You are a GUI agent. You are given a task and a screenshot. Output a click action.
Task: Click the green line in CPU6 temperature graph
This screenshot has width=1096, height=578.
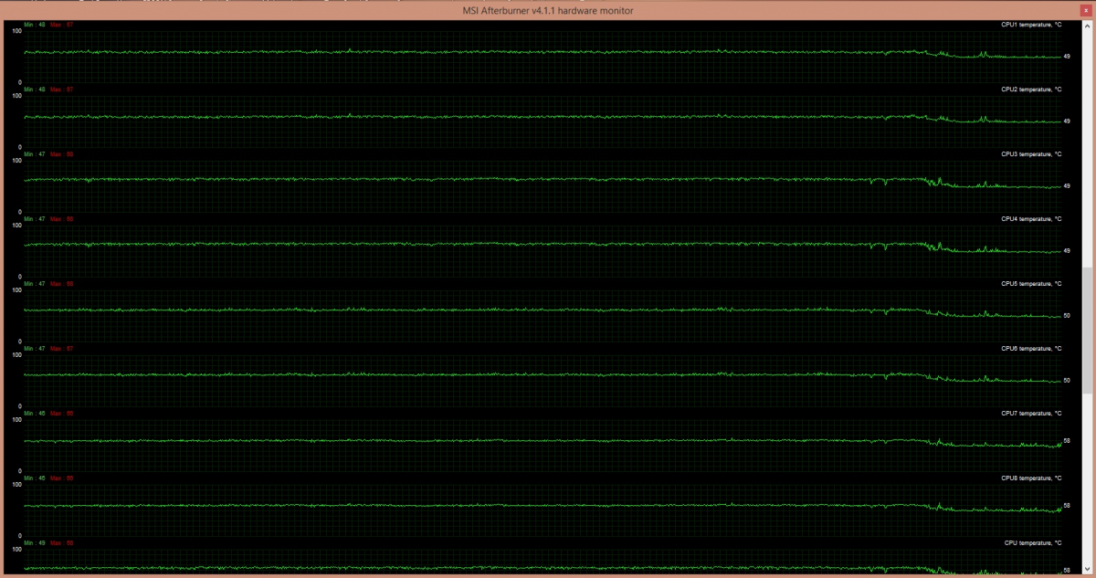point(543,375)
